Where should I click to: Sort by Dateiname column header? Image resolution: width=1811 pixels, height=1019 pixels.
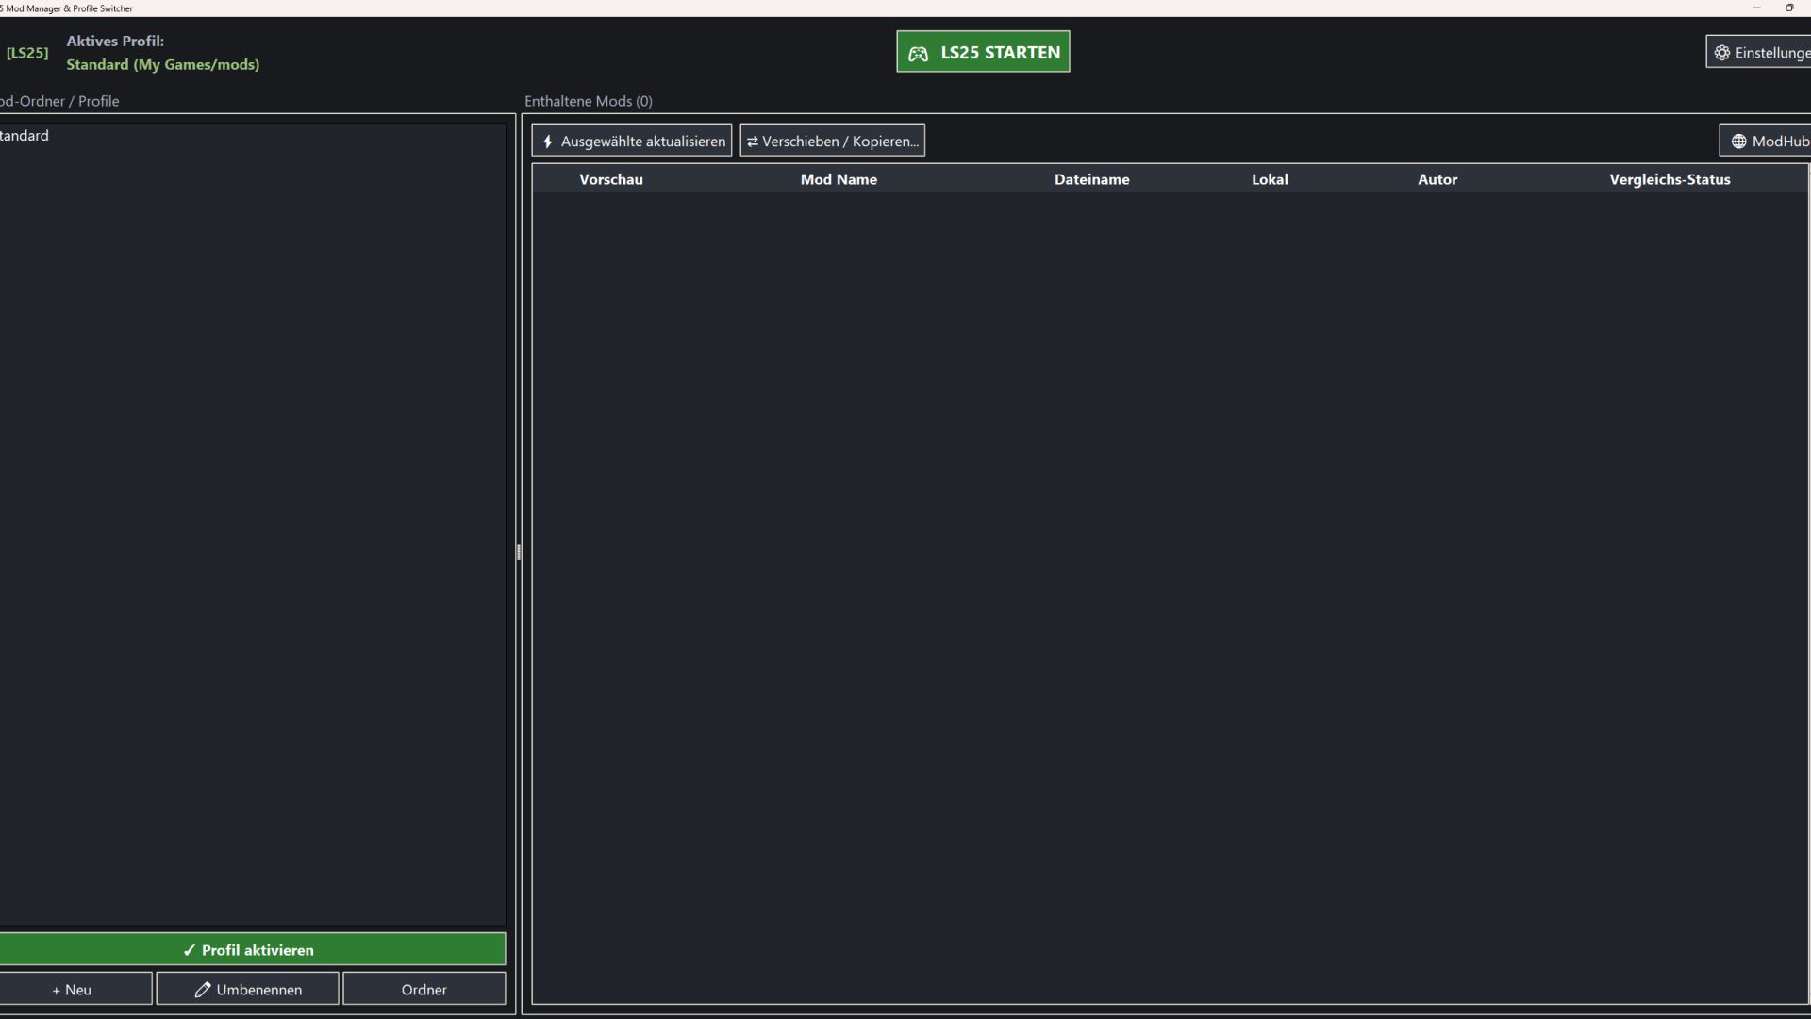coord(1091,179)
